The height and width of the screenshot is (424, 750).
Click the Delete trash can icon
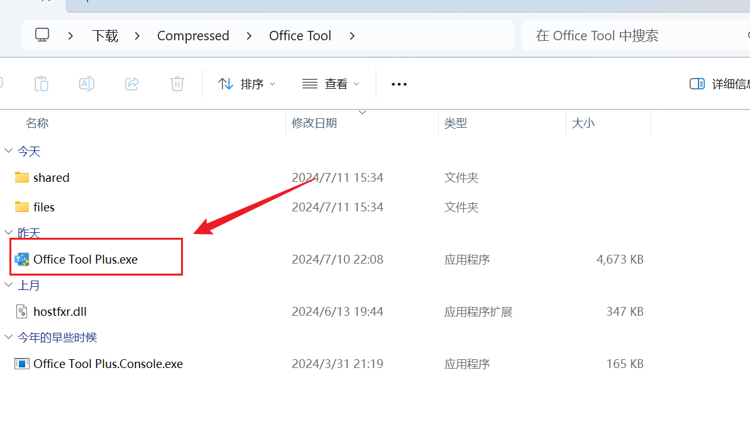pyautogui.click(x=177, y=84)
